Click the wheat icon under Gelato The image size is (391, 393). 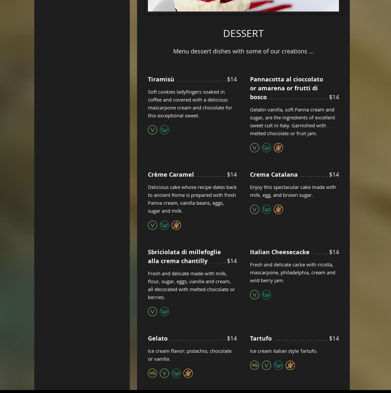point(188,373)
